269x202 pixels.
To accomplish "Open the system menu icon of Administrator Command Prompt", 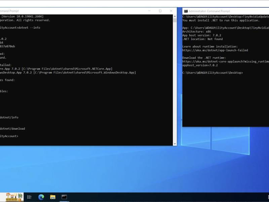I will [186, 11].
